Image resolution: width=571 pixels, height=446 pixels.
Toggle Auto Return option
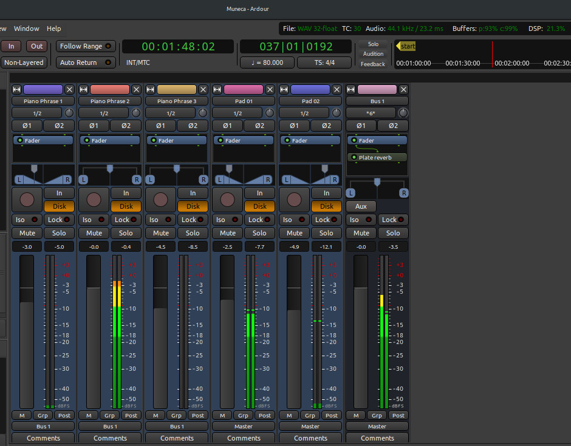point(86,63)
